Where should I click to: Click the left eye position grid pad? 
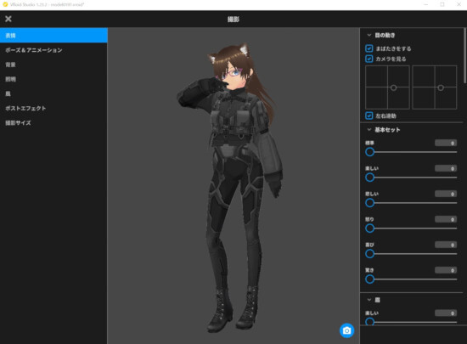(x=387, y=87)
